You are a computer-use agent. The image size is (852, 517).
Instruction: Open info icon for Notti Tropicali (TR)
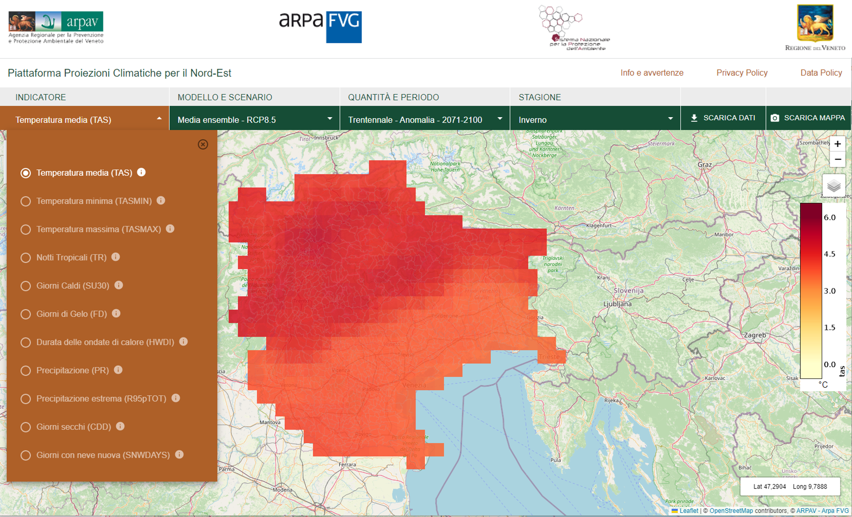point(116,257)
